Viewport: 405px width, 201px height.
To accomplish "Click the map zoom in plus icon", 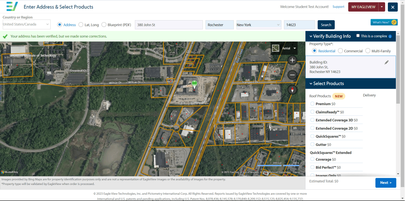I will (292, 60).
